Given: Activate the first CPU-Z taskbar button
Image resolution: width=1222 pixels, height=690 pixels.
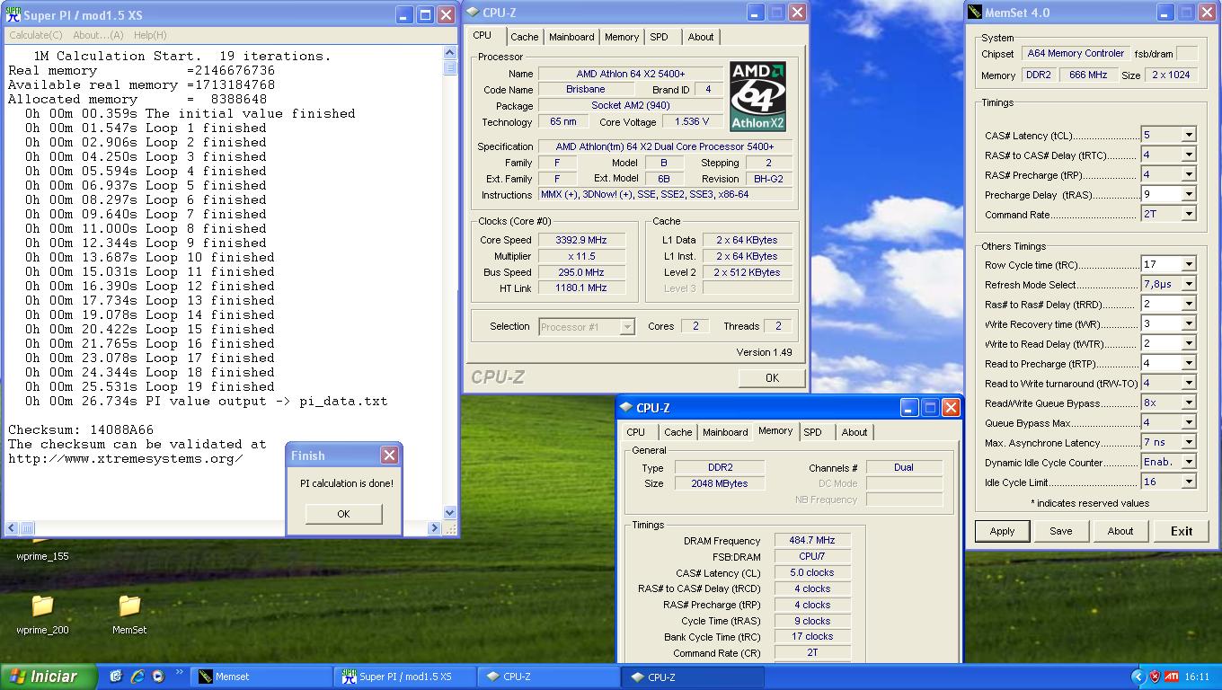Looking at the screenshot, I should point(548,677).
